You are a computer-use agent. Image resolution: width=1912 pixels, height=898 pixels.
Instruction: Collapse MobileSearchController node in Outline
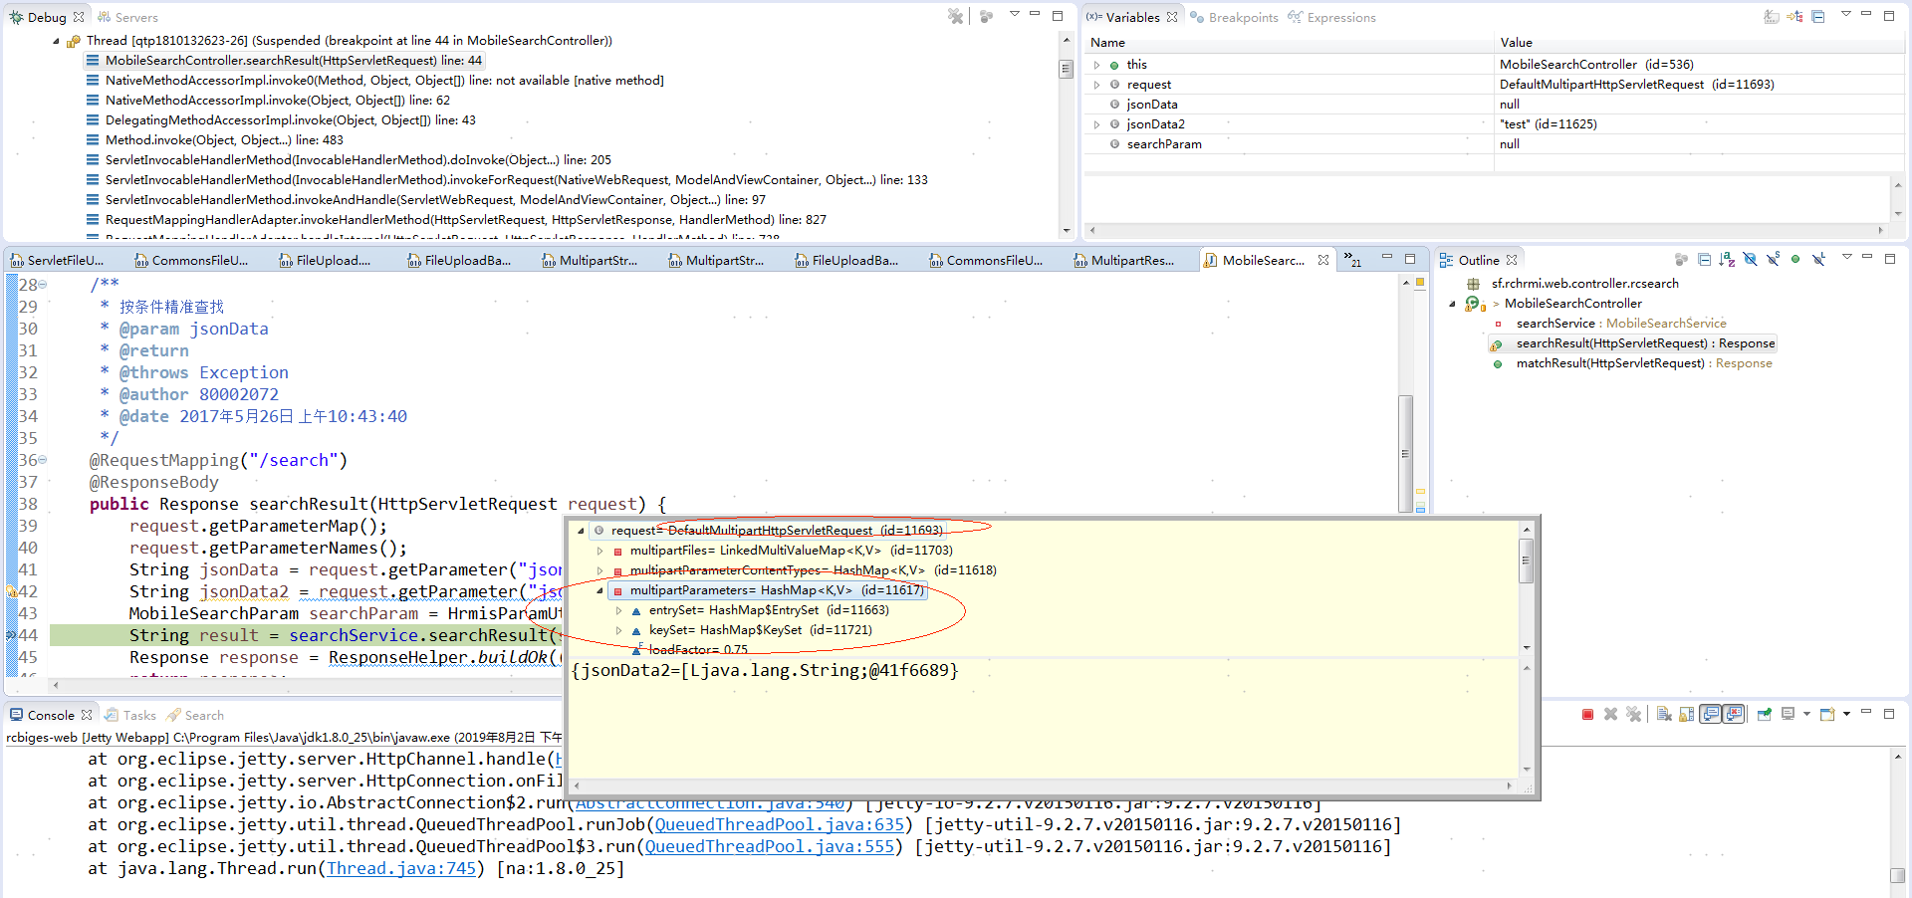[1452, 304]
